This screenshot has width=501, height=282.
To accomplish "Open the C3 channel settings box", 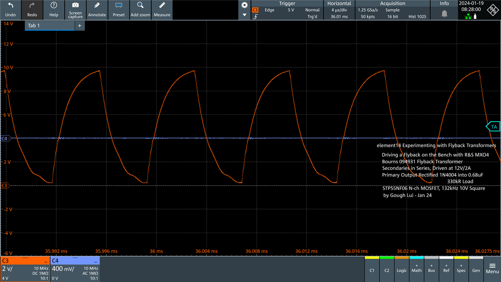I will click(25, 269).
